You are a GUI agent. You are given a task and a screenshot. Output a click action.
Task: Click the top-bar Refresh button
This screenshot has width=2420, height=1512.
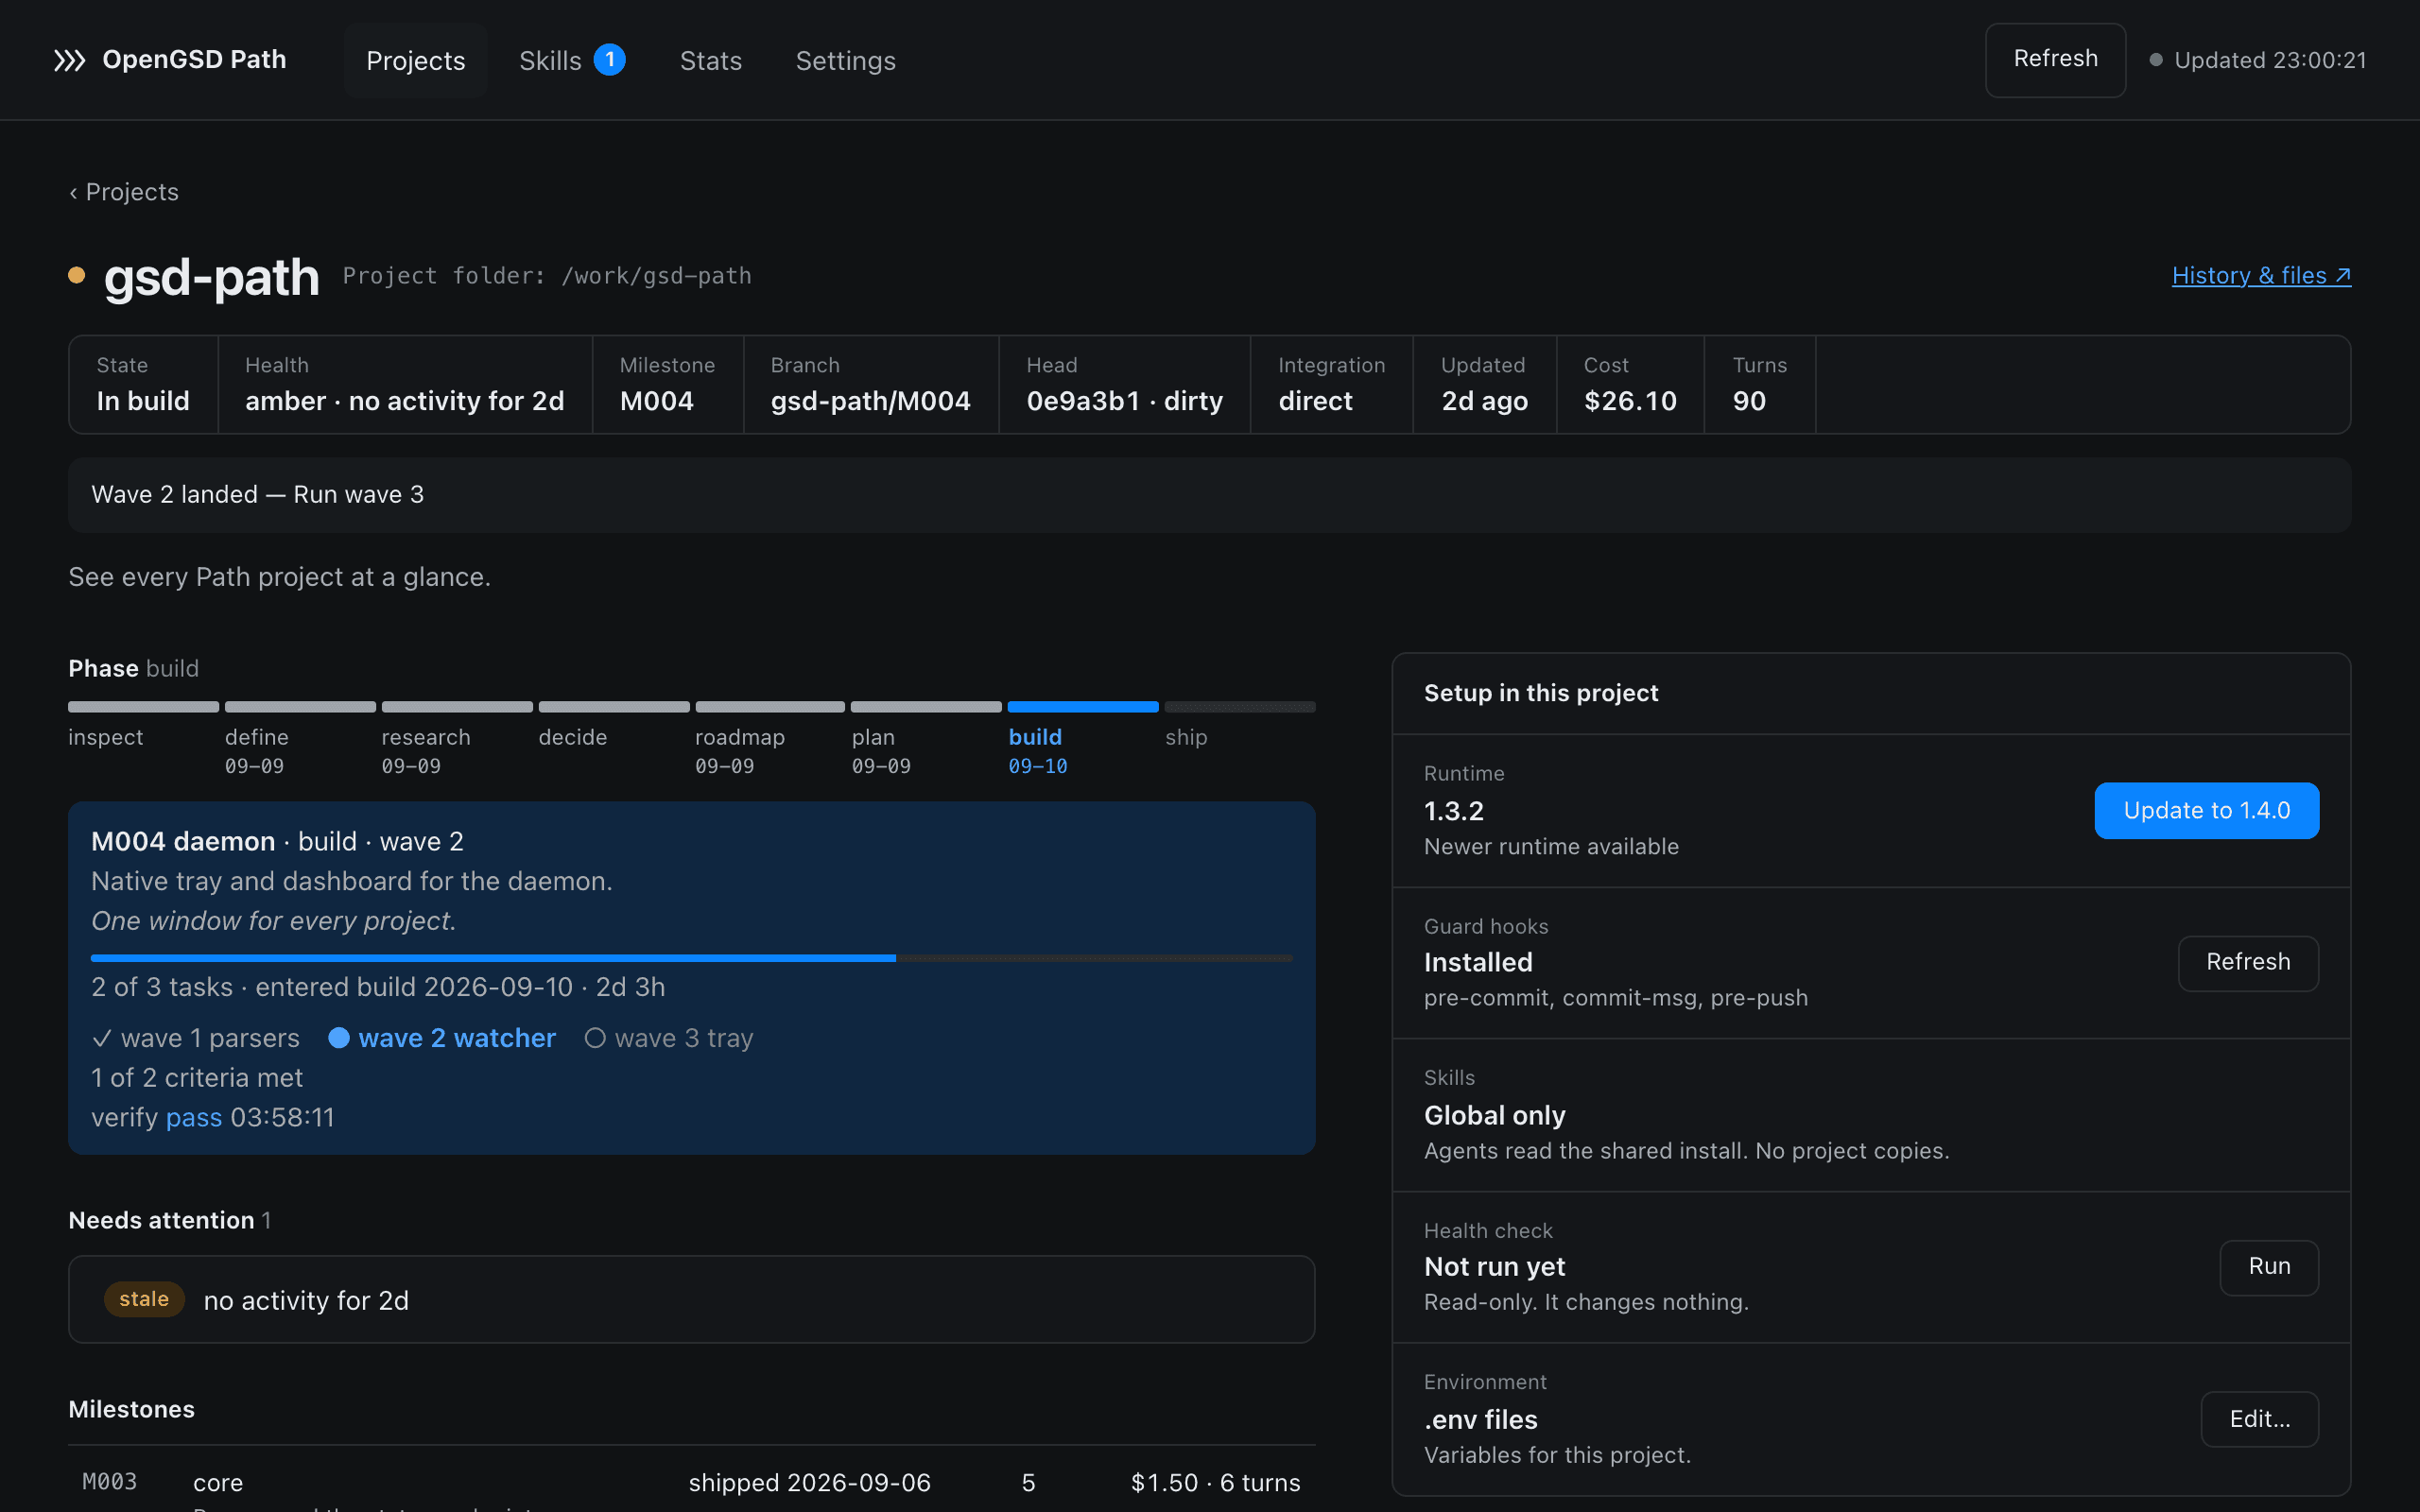coord(2055,60)
